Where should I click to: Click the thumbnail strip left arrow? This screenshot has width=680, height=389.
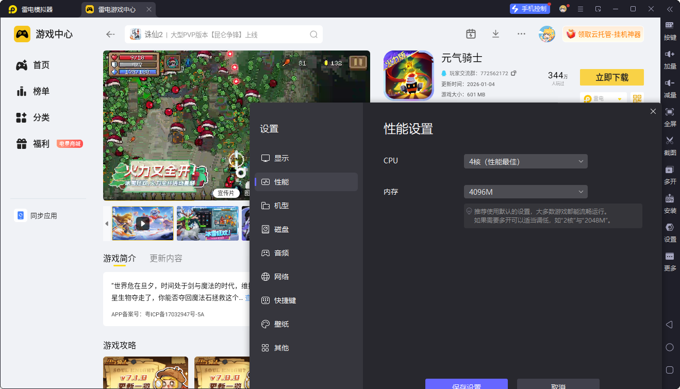107,224
